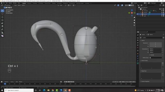The image size is (165, 92).
Task: Enable the Outside checkbox
Action: tap(150, 55)
